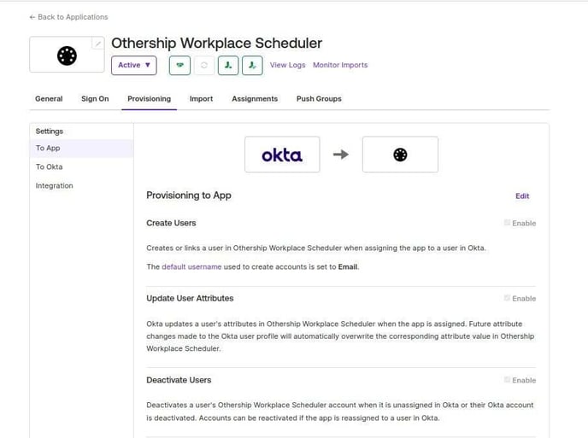Open the Import tab
This screenshot has height=438, width=588.
coord(201,99)
